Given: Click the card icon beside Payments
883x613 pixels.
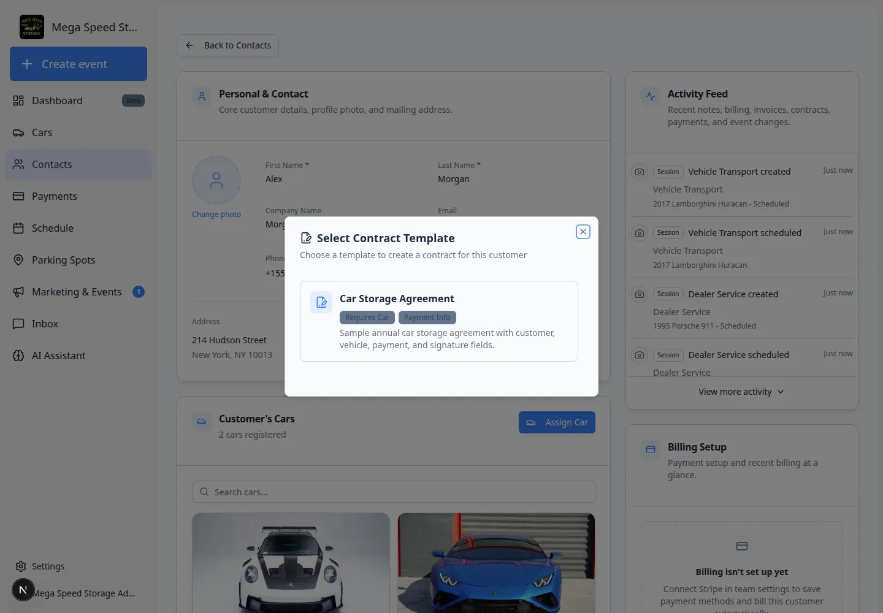Looking at the screenshot, I should 18,196.
